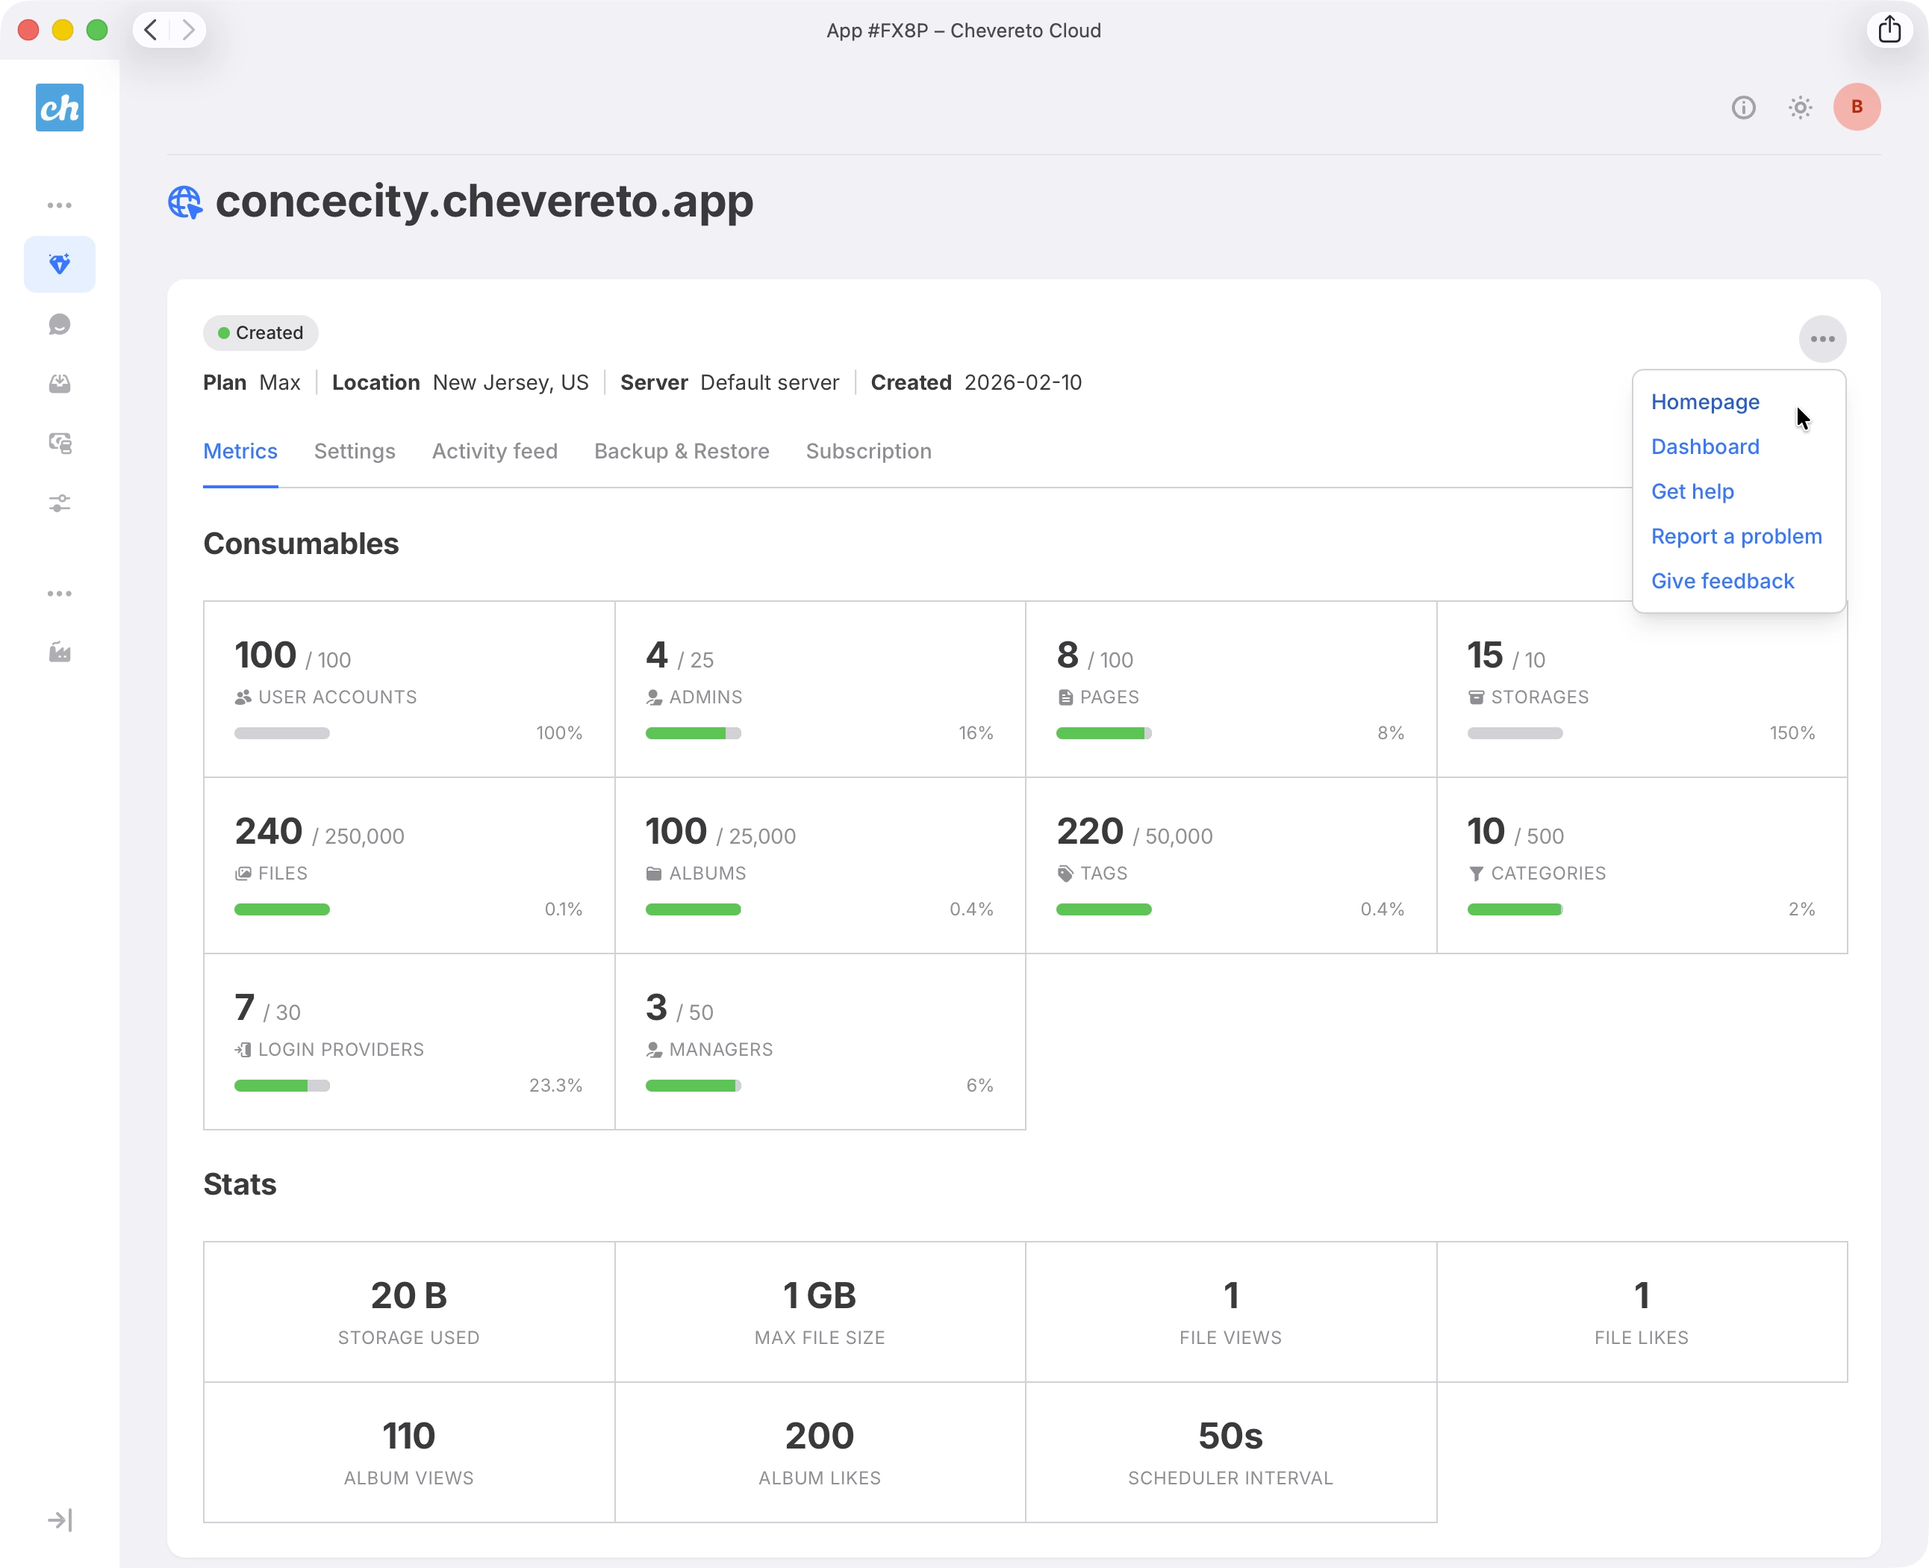Click the Login Providers progress bar
The image size is (1929, 1568).
(281, 1086)
